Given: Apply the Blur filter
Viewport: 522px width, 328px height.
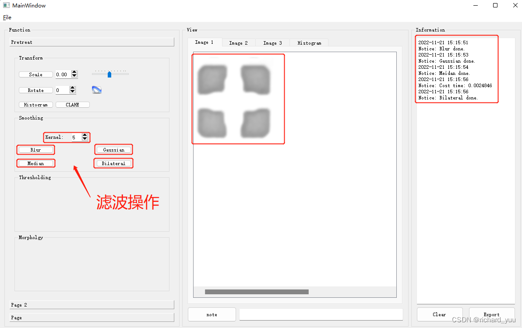Looking at the screenshot, I should [x=35, y=150].
